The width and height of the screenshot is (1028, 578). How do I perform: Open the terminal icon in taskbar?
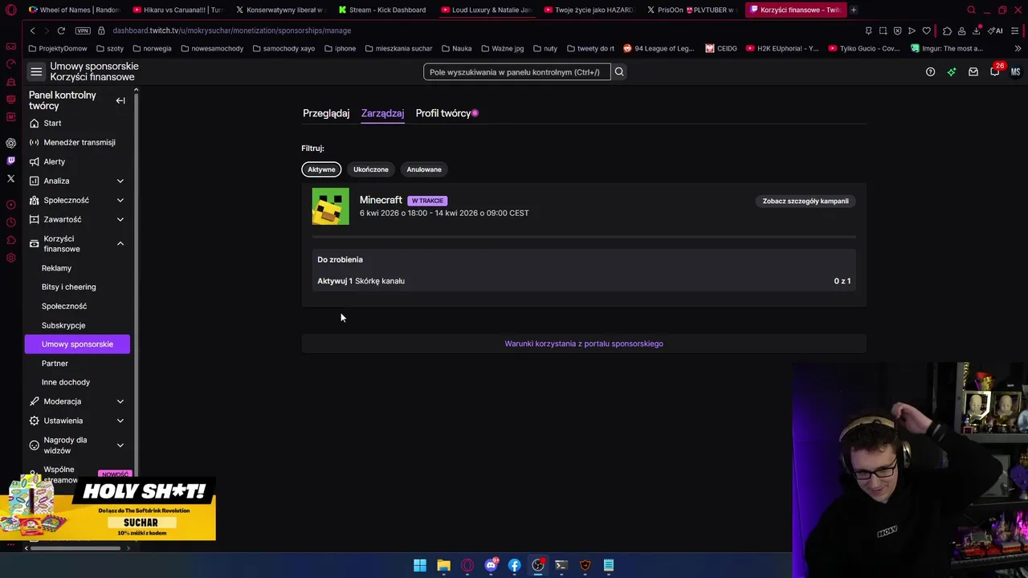tap(561, 565)
